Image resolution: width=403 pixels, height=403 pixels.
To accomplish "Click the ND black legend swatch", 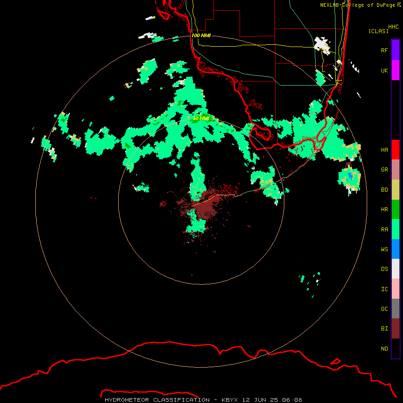I will [395, 348].
